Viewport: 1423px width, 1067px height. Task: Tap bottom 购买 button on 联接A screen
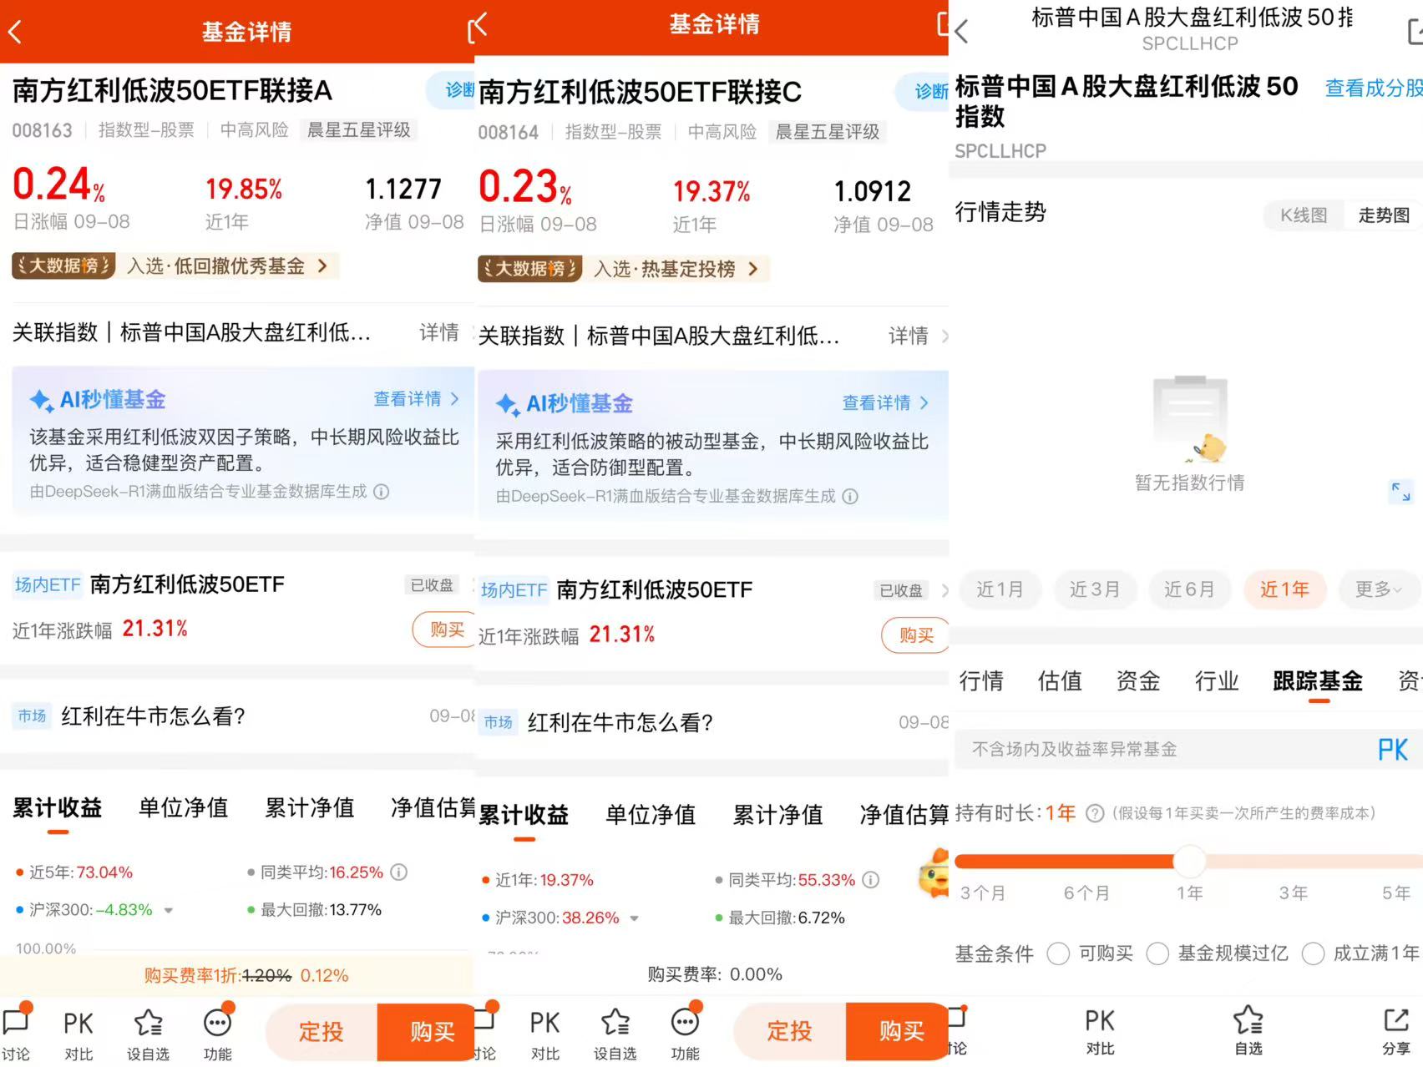point(426,1032)
